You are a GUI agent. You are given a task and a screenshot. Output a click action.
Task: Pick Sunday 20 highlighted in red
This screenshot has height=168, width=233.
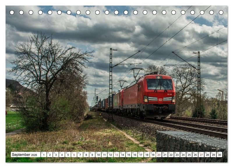click(x=159, y=155)
